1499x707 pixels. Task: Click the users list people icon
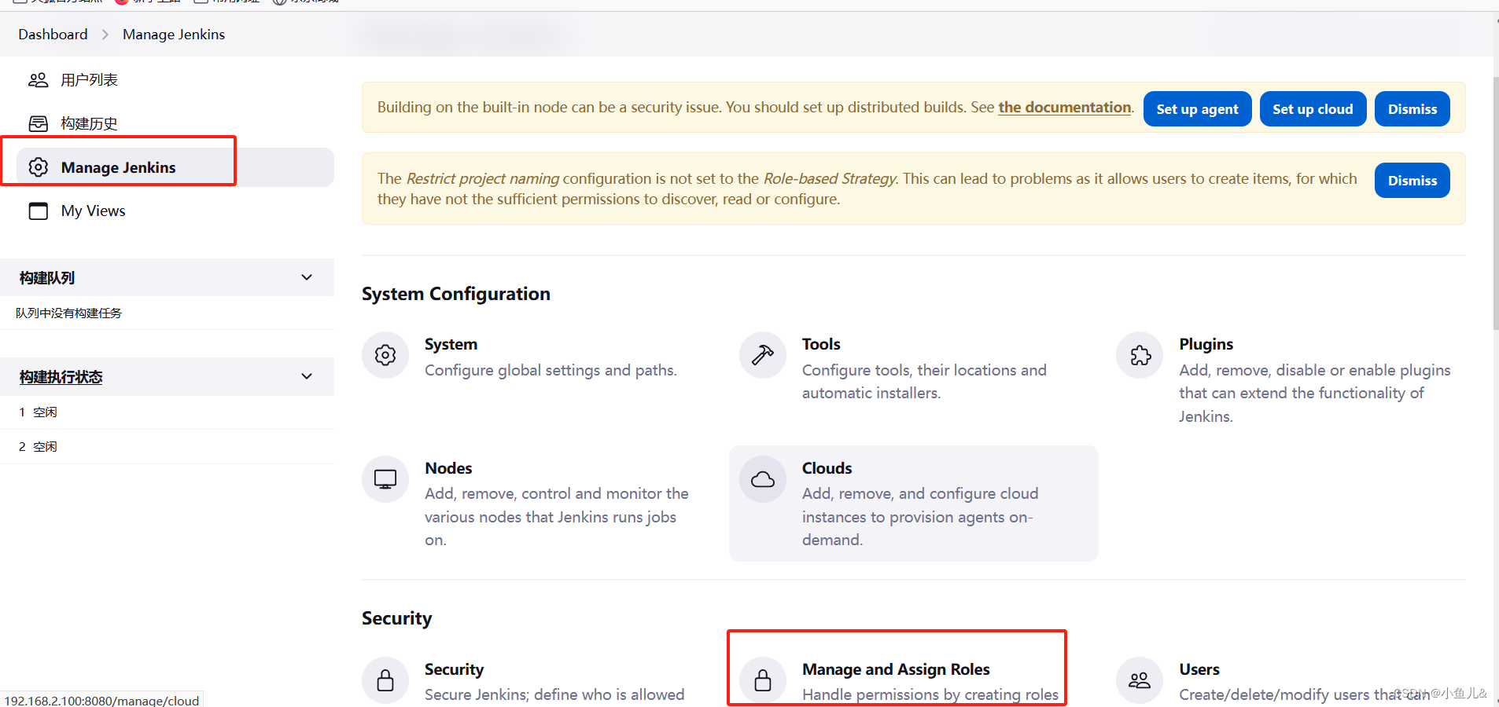[38, 80]
